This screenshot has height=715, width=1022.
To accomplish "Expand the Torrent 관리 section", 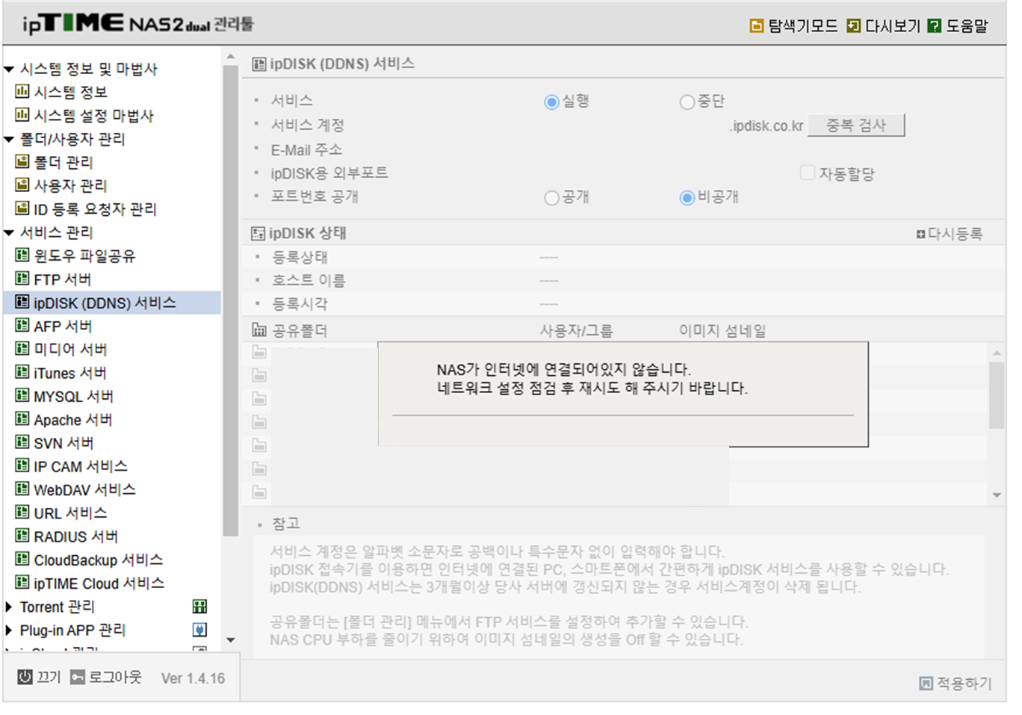I will (x=9, y=607).
